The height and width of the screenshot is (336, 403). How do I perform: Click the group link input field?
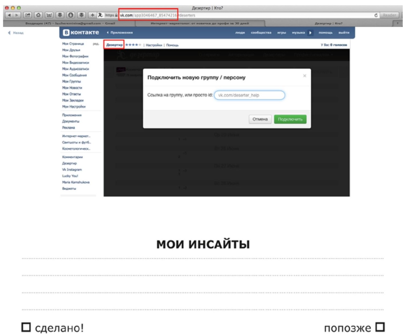(x=249, y=95)
